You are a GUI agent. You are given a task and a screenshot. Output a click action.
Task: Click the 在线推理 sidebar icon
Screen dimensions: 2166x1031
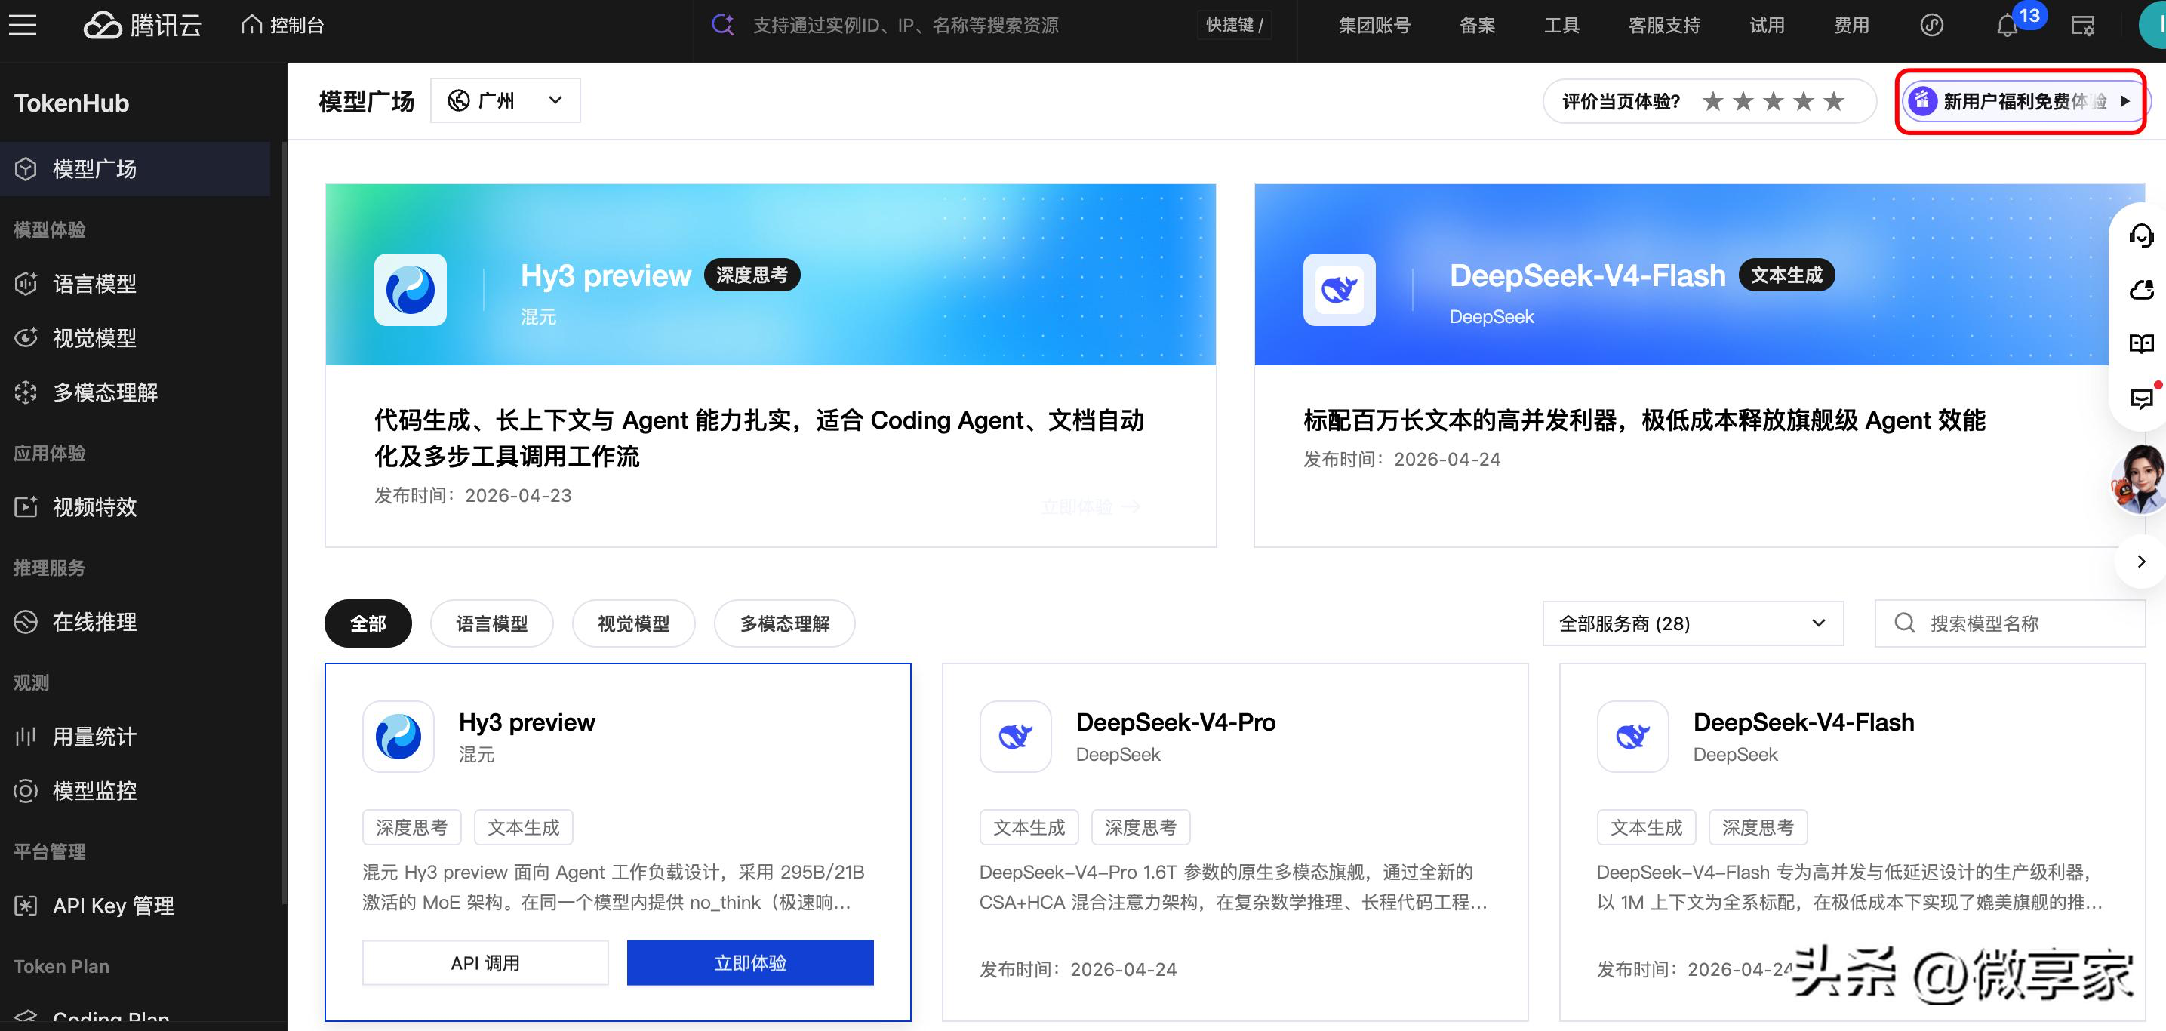(26, 623)
